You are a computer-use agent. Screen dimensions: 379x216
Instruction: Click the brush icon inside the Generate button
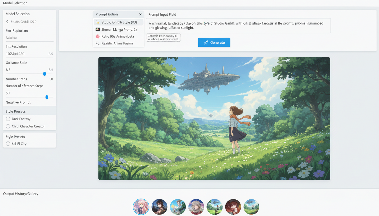205,42
